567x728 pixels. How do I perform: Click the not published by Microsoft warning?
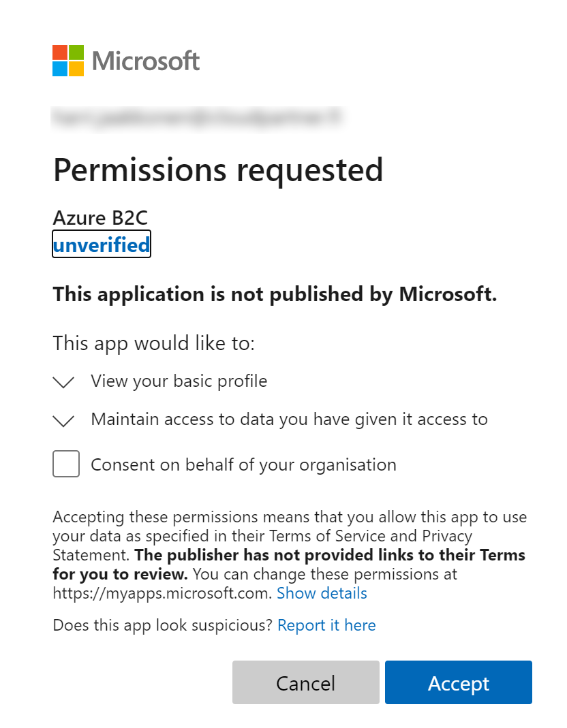pos(275,294)
